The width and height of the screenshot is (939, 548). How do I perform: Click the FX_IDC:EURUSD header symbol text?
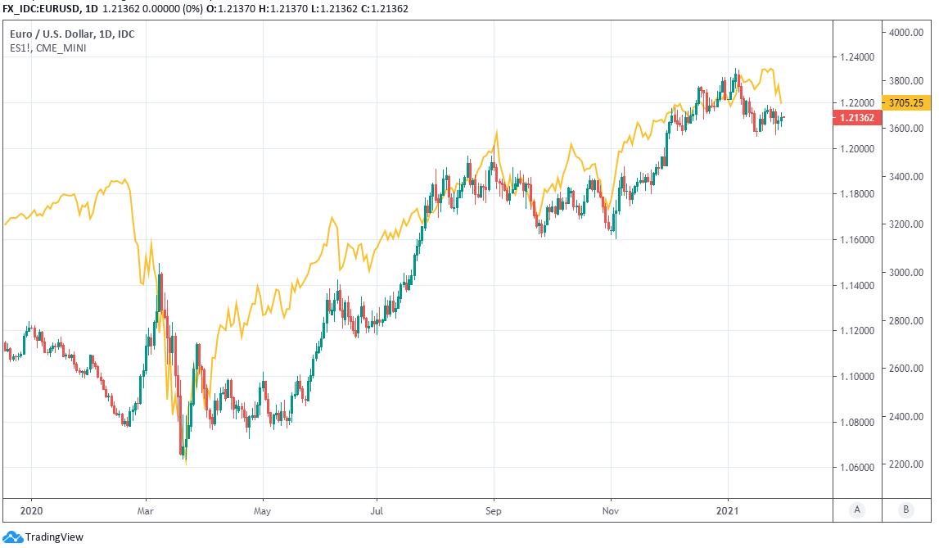(x=43, y=8)
